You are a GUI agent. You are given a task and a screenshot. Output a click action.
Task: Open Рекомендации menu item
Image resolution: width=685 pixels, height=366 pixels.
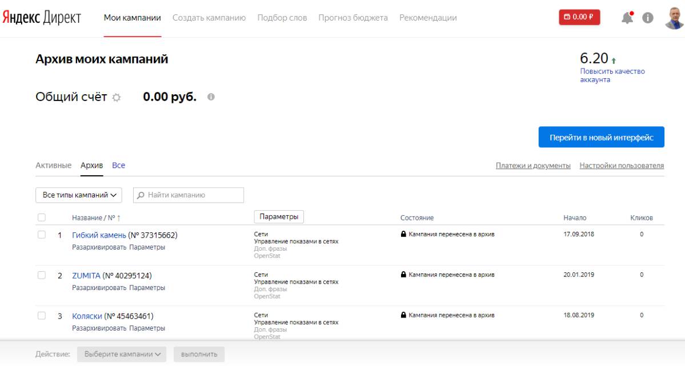click(x=428, y=18)
